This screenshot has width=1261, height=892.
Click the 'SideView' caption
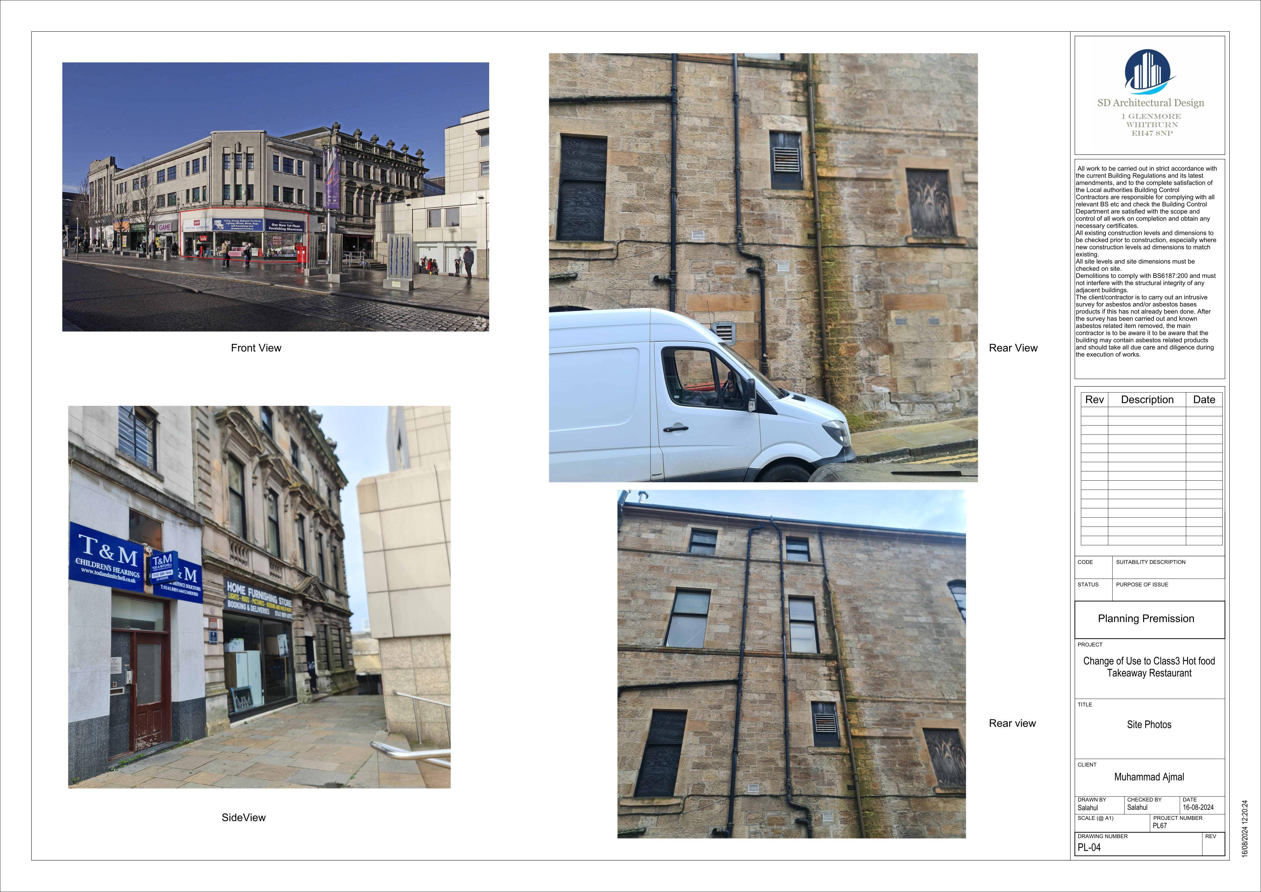(x=243, y=817)
